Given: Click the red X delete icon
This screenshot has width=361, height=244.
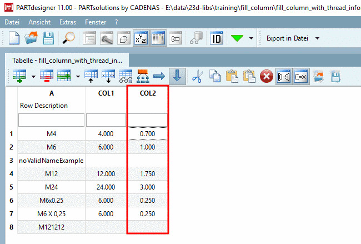Looking at the screenshot, I should 267,76.
